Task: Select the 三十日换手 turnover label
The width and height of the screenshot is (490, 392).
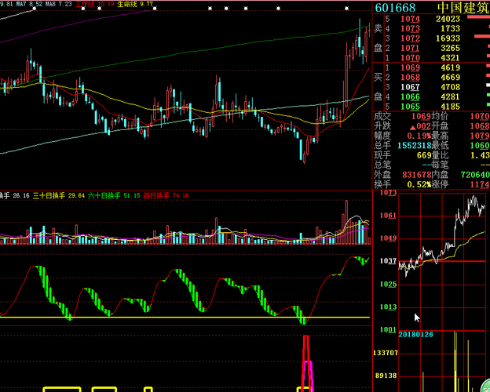Action: [49, 196]
